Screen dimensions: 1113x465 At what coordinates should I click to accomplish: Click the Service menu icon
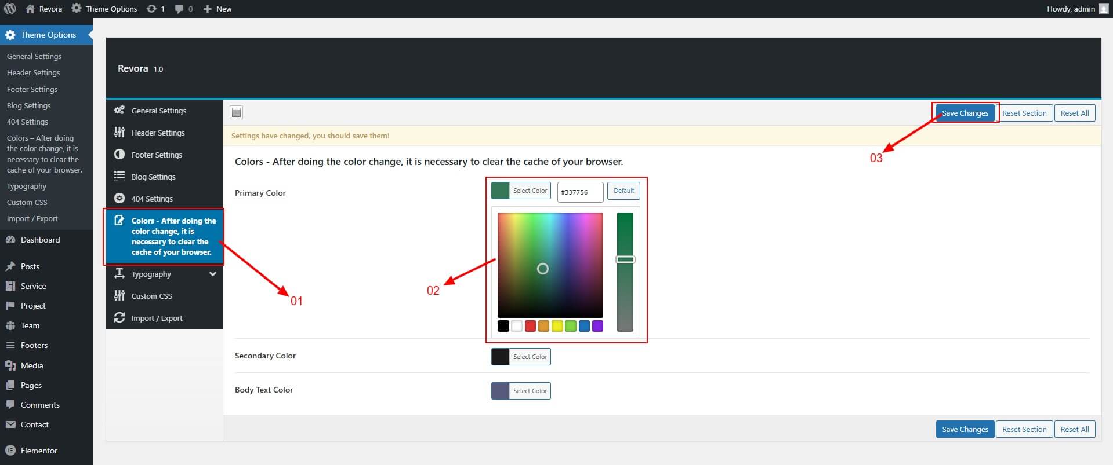coord(10,286)
